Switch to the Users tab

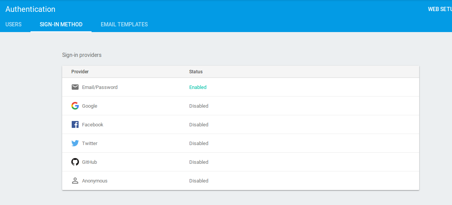pyautogui.click(x=13, y=24)
